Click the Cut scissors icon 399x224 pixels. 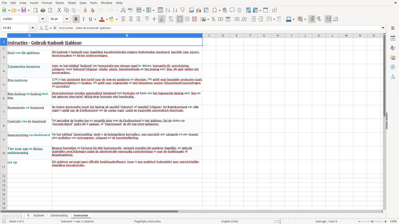(59, 10)
